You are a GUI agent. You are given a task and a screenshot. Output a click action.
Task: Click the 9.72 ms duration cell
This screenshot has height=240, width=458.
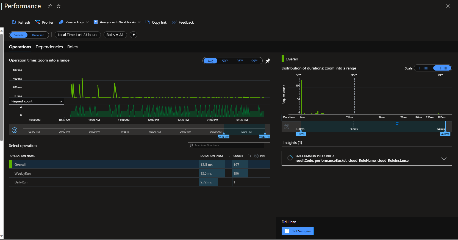pyautogui.click(x=208, y=182)
